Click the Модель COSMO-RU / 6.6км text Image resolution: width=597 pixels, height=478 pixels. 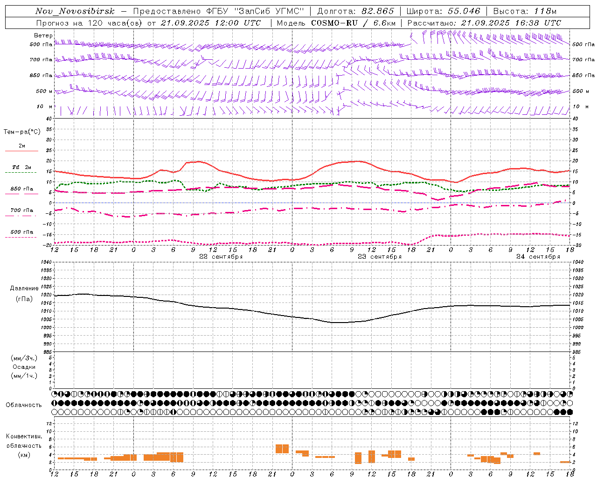pos(336,23)
